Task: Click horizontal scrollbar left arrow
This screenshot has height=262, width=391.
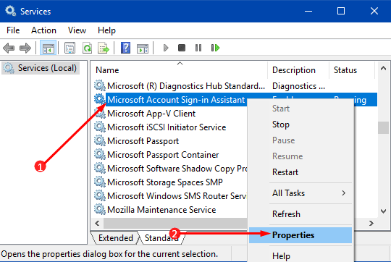Action: pos(97,223)
